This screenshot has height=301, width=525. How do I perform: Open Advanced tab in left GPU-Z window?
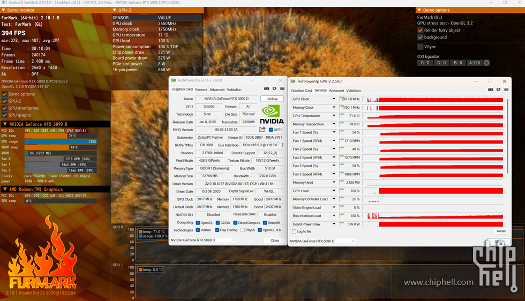click(217, 89)
